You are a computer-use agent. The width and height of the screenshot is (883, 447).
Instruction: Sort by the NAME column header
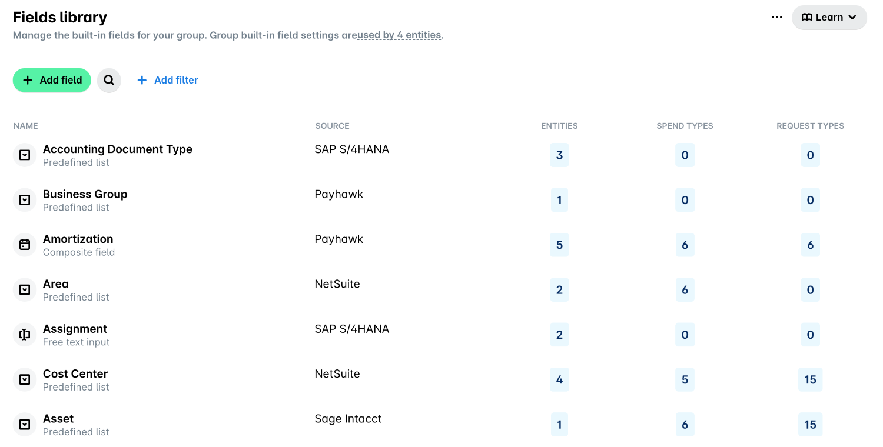26,126
